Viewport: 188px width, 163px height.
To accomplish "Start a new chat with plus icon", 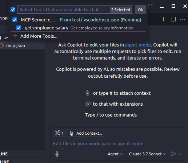I will pyautogui.click(x=163, y=19).
